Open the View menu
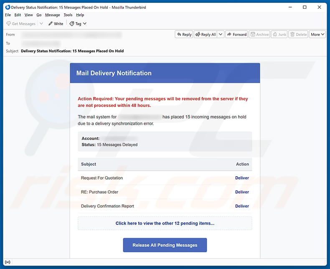The image size is (330, 269). [29, 15]
